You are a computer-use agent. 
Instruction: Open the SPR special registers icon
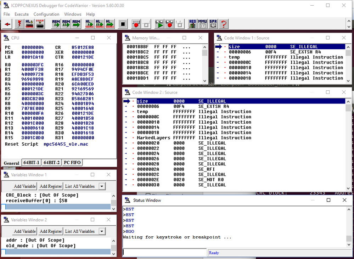tap(213, 24)
